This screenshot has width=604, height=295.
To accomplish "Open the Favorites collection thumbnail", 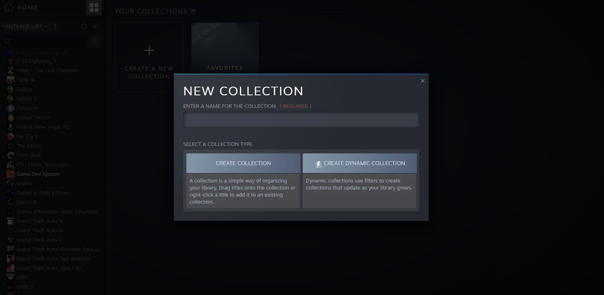I will click(x=225, y=49).
